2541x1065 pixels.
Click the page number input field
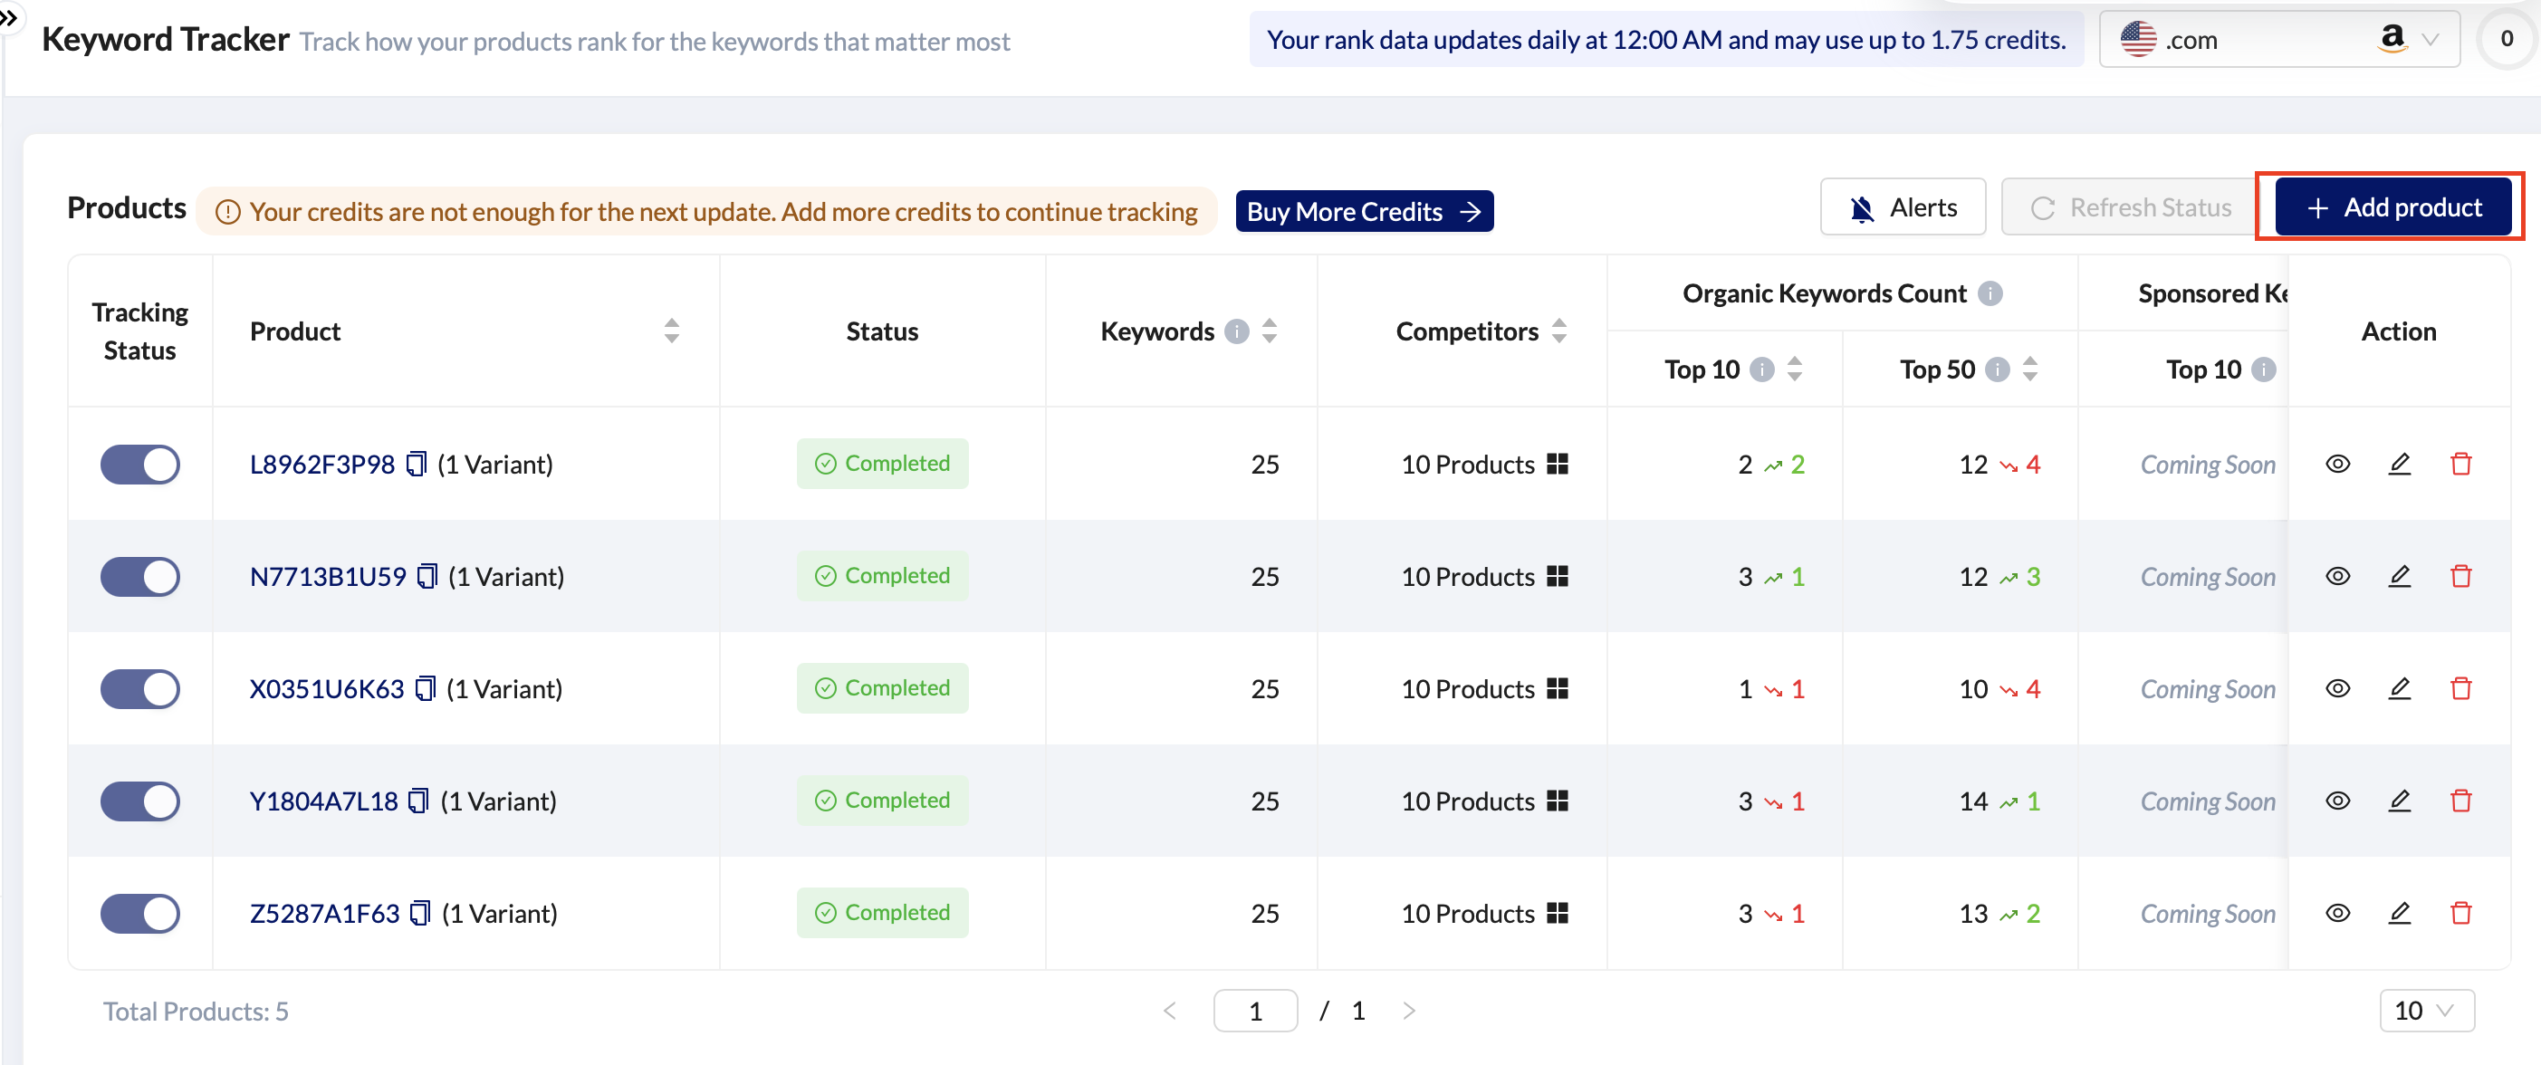1255,1010
